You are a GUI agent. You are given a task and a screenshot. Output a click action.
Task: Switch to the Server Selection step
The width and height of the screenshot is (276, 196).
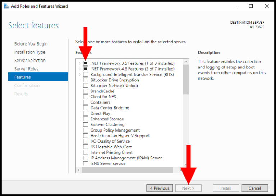(x=30, y=60)
